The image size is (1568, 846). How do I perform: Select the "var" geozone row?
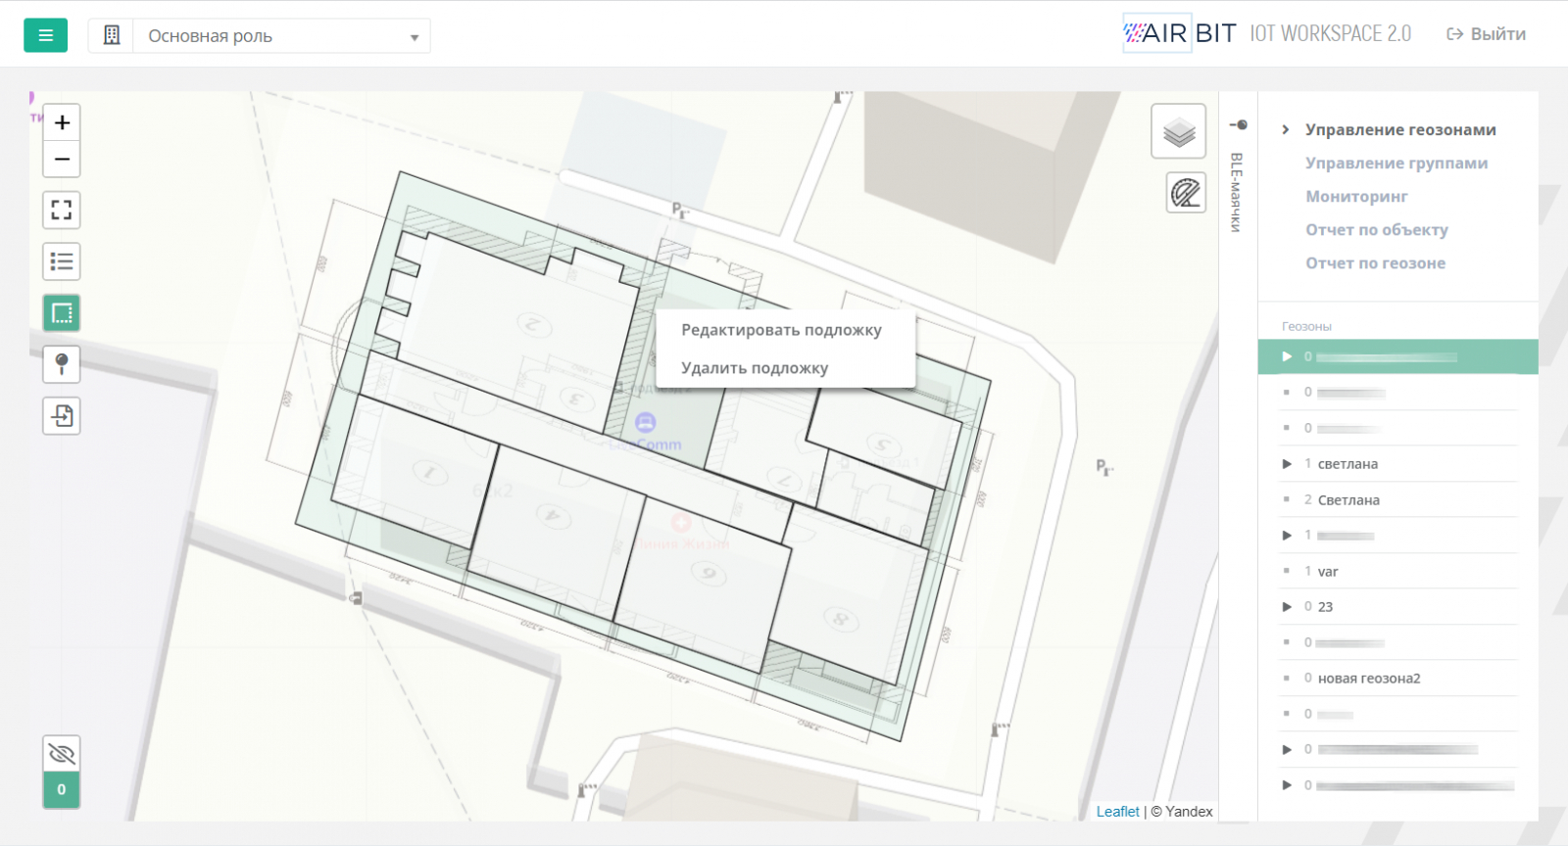pos(1398,571)
